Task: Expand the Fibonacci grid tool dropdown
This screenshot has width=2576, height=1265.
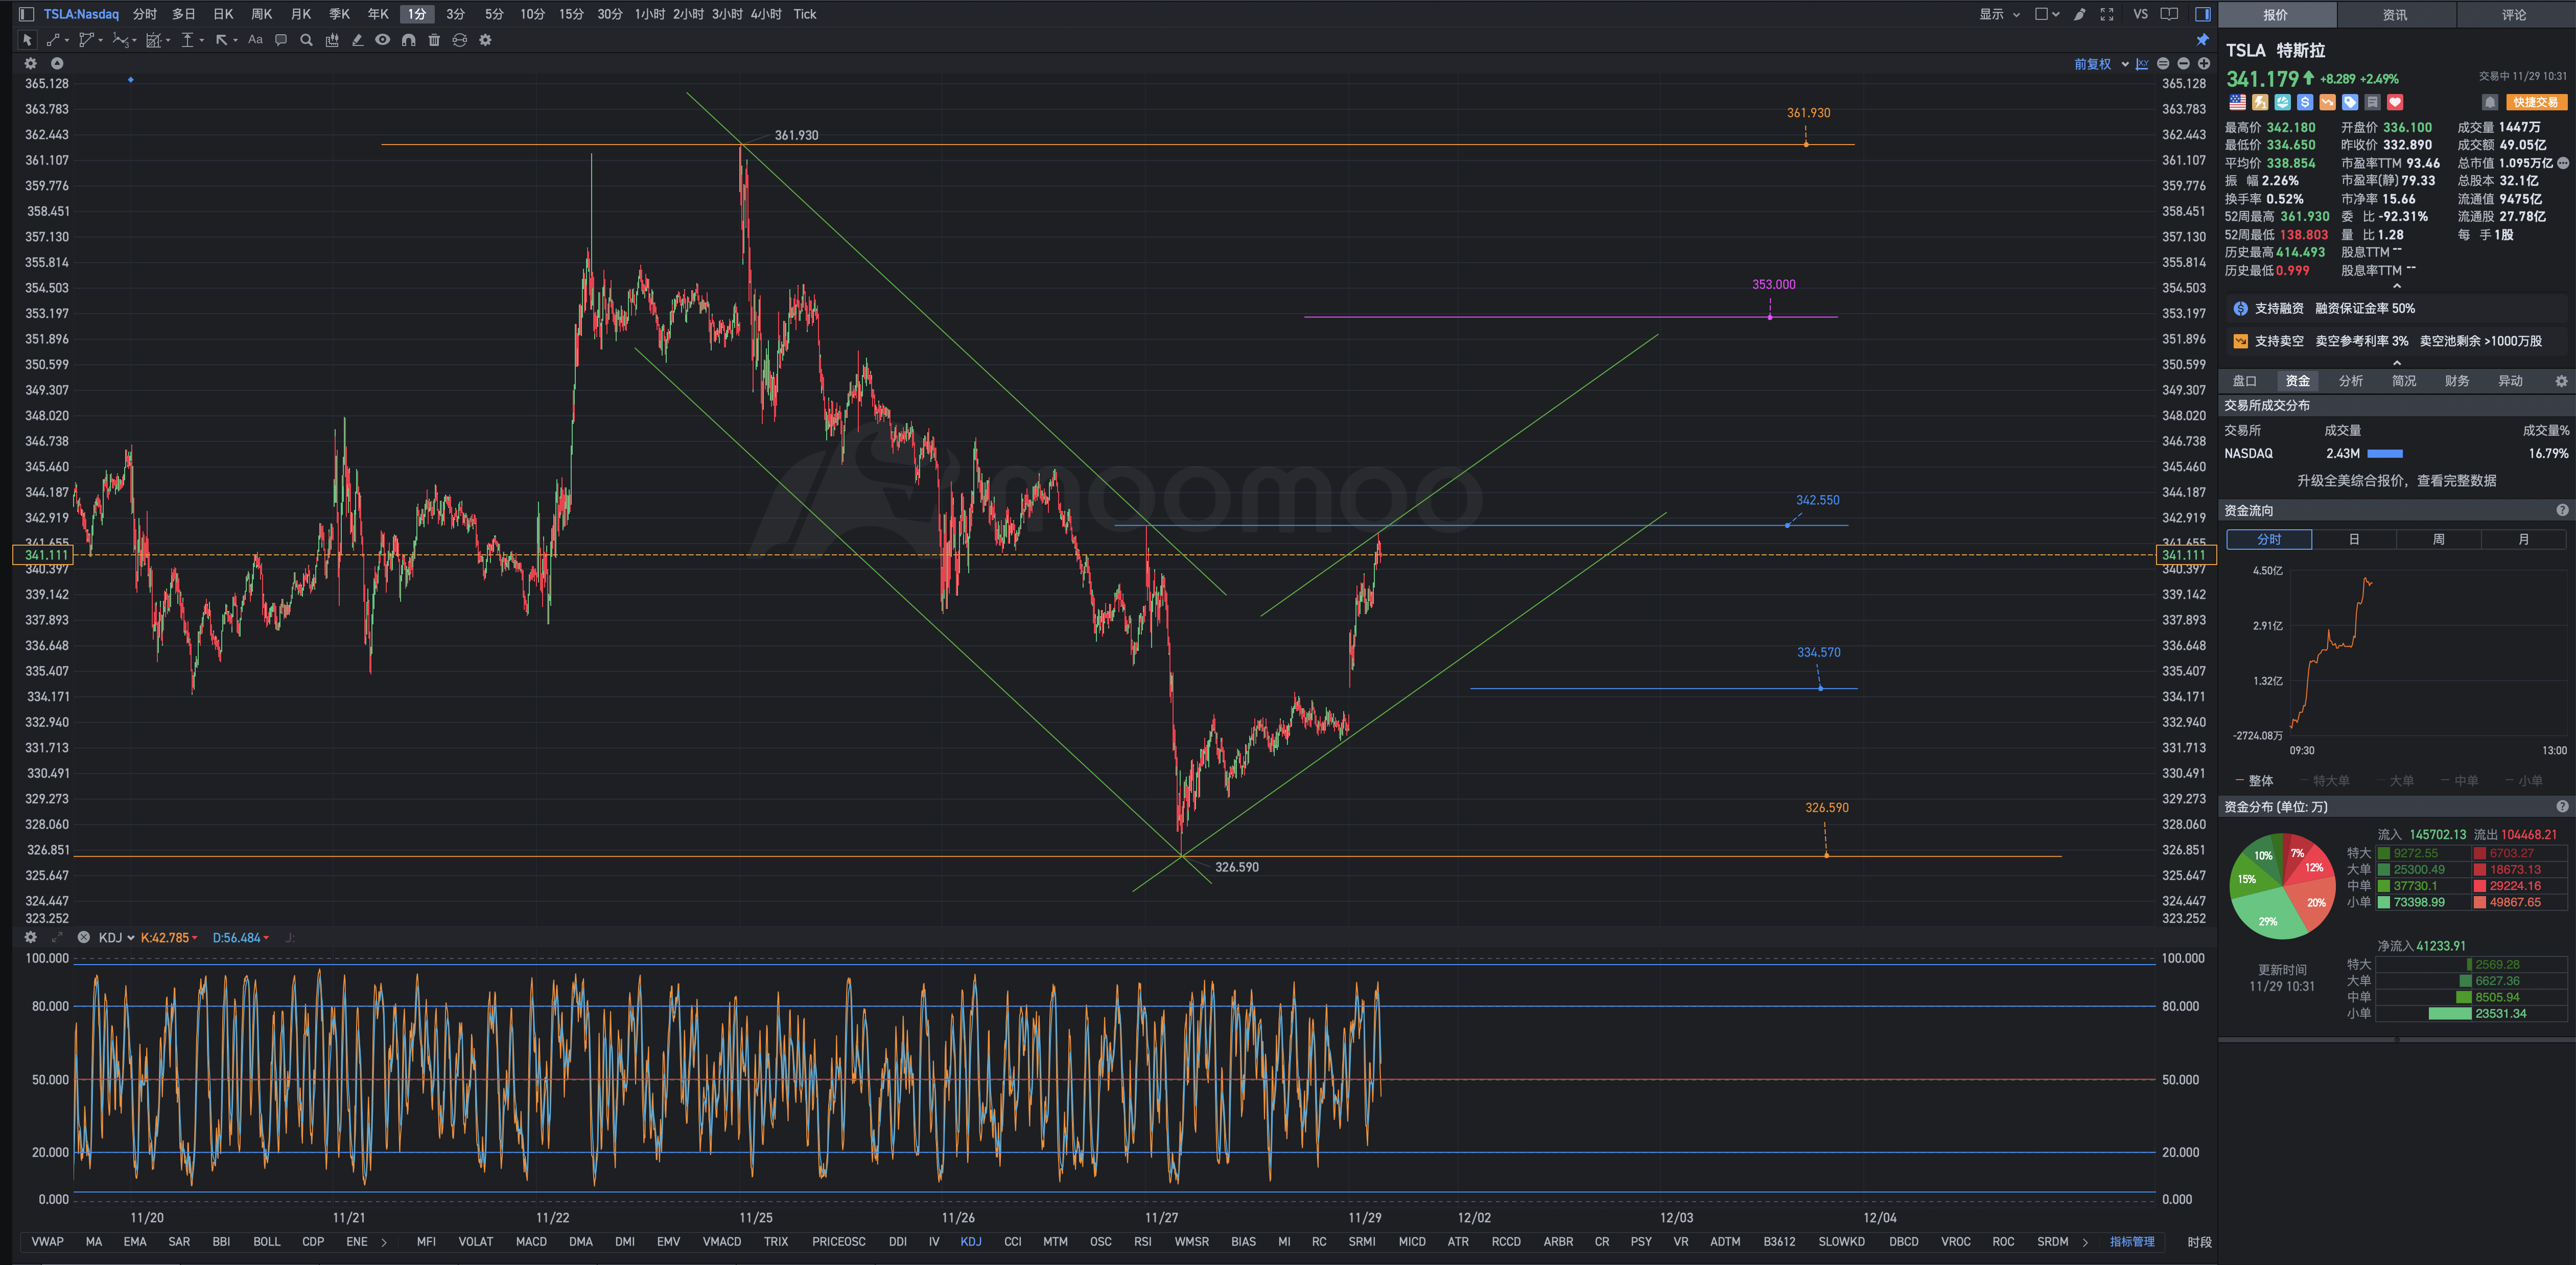Action: click(168, 41)
